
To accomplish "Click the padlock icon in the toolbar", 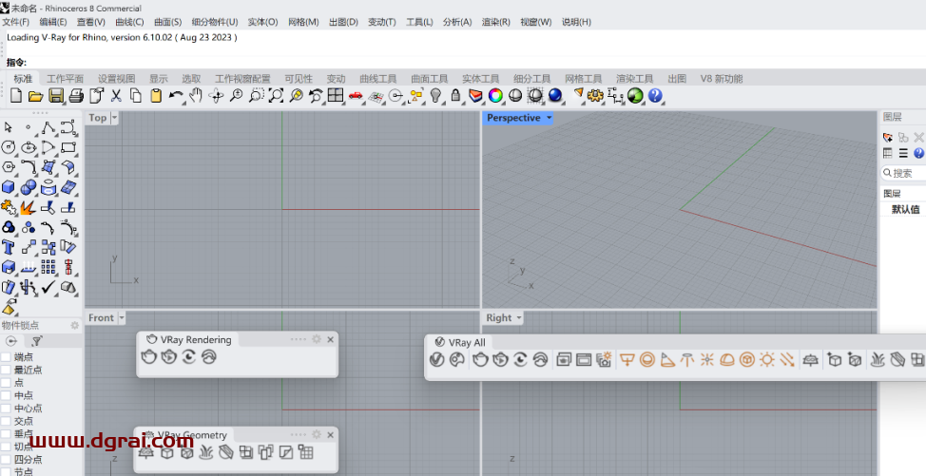I will (455, 96).
